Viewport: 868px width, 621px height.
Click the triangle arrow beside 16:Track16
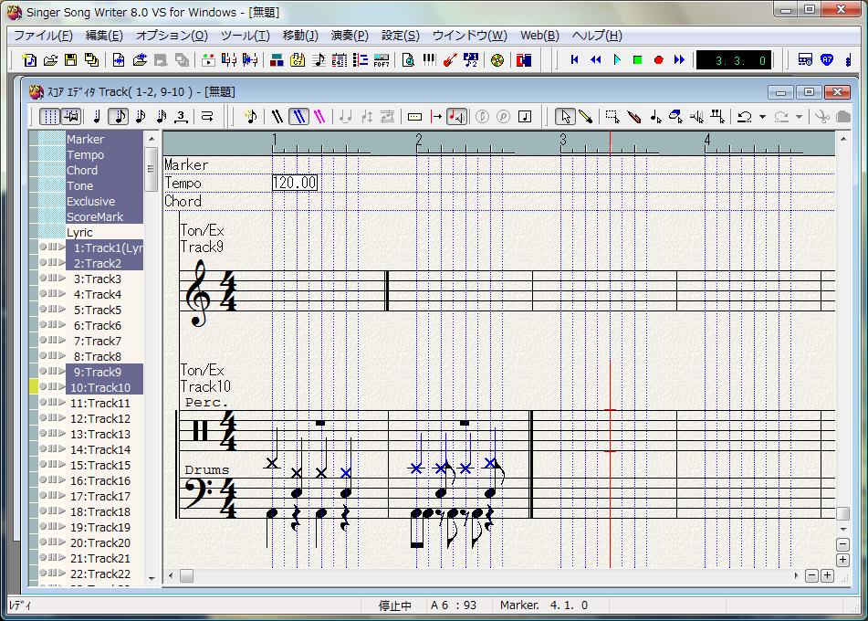[x=62, y=479]
